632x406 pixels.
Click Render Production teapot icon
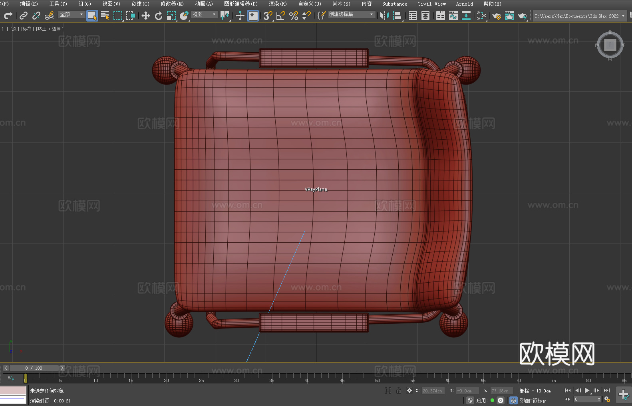point(522,16)
